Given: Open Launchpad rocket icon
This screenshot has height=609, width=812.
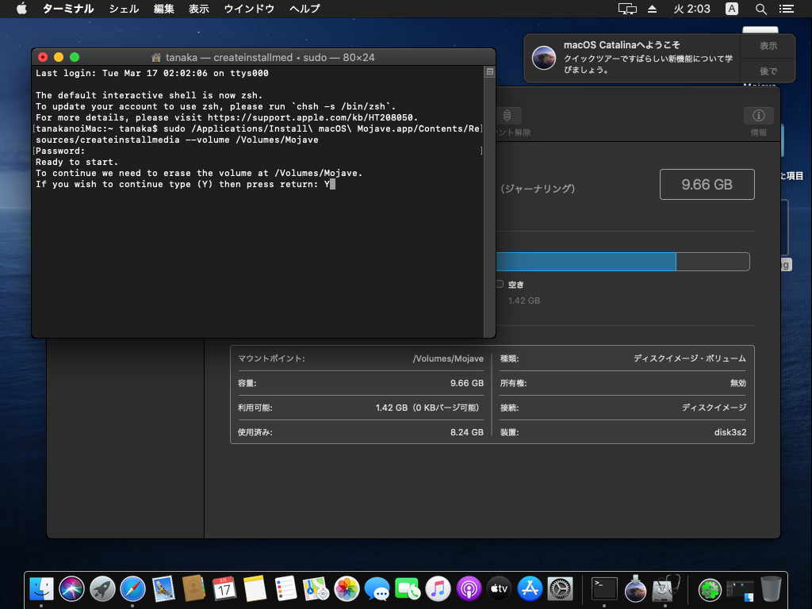Looking at the screenshot, I should point(102,589).
